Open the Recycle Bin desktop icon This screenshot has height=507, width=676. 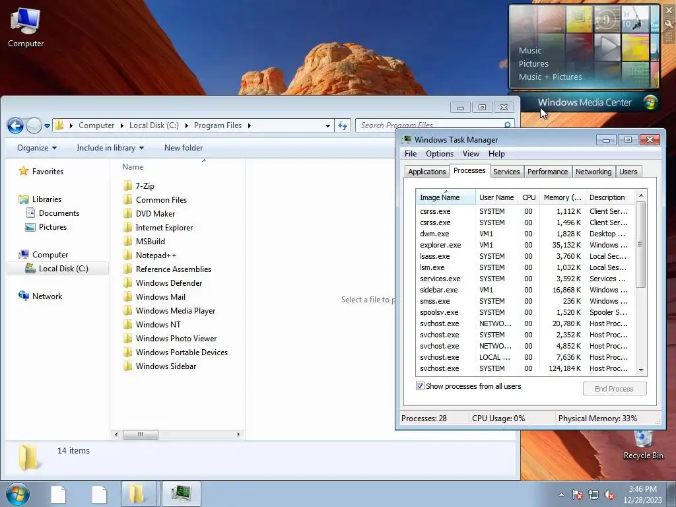(643, 446)
